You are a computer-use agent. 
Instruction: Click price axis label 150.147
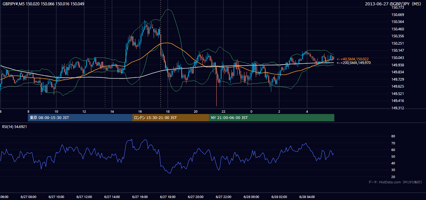pos(397,50)
